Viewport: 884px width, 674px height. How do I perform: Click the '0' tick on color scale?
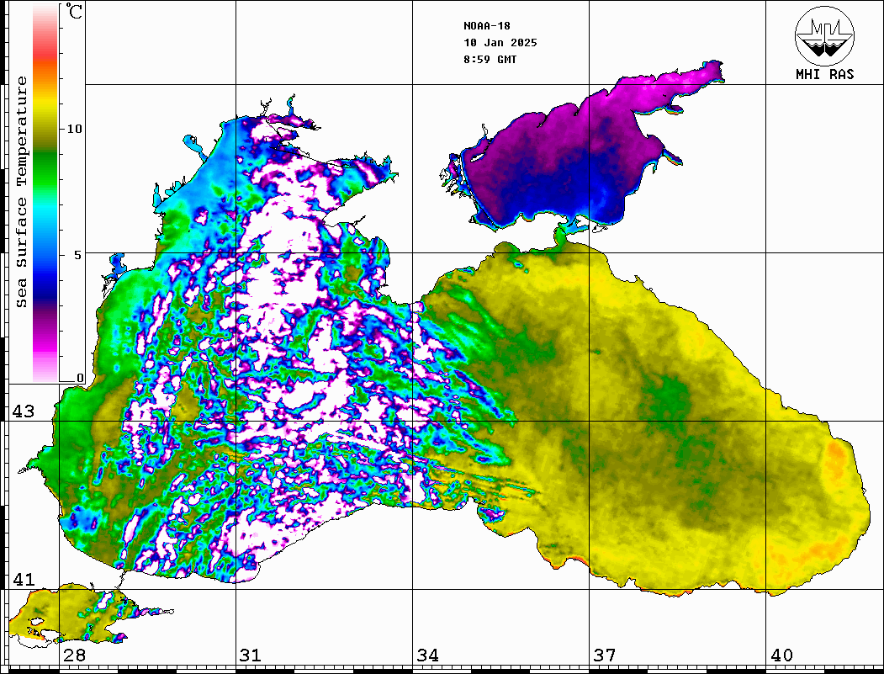80,379
